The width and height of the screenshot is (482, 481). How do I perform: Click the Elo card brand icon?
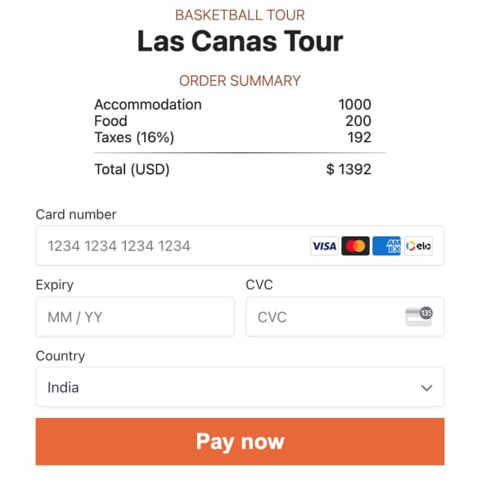(418, 246)
